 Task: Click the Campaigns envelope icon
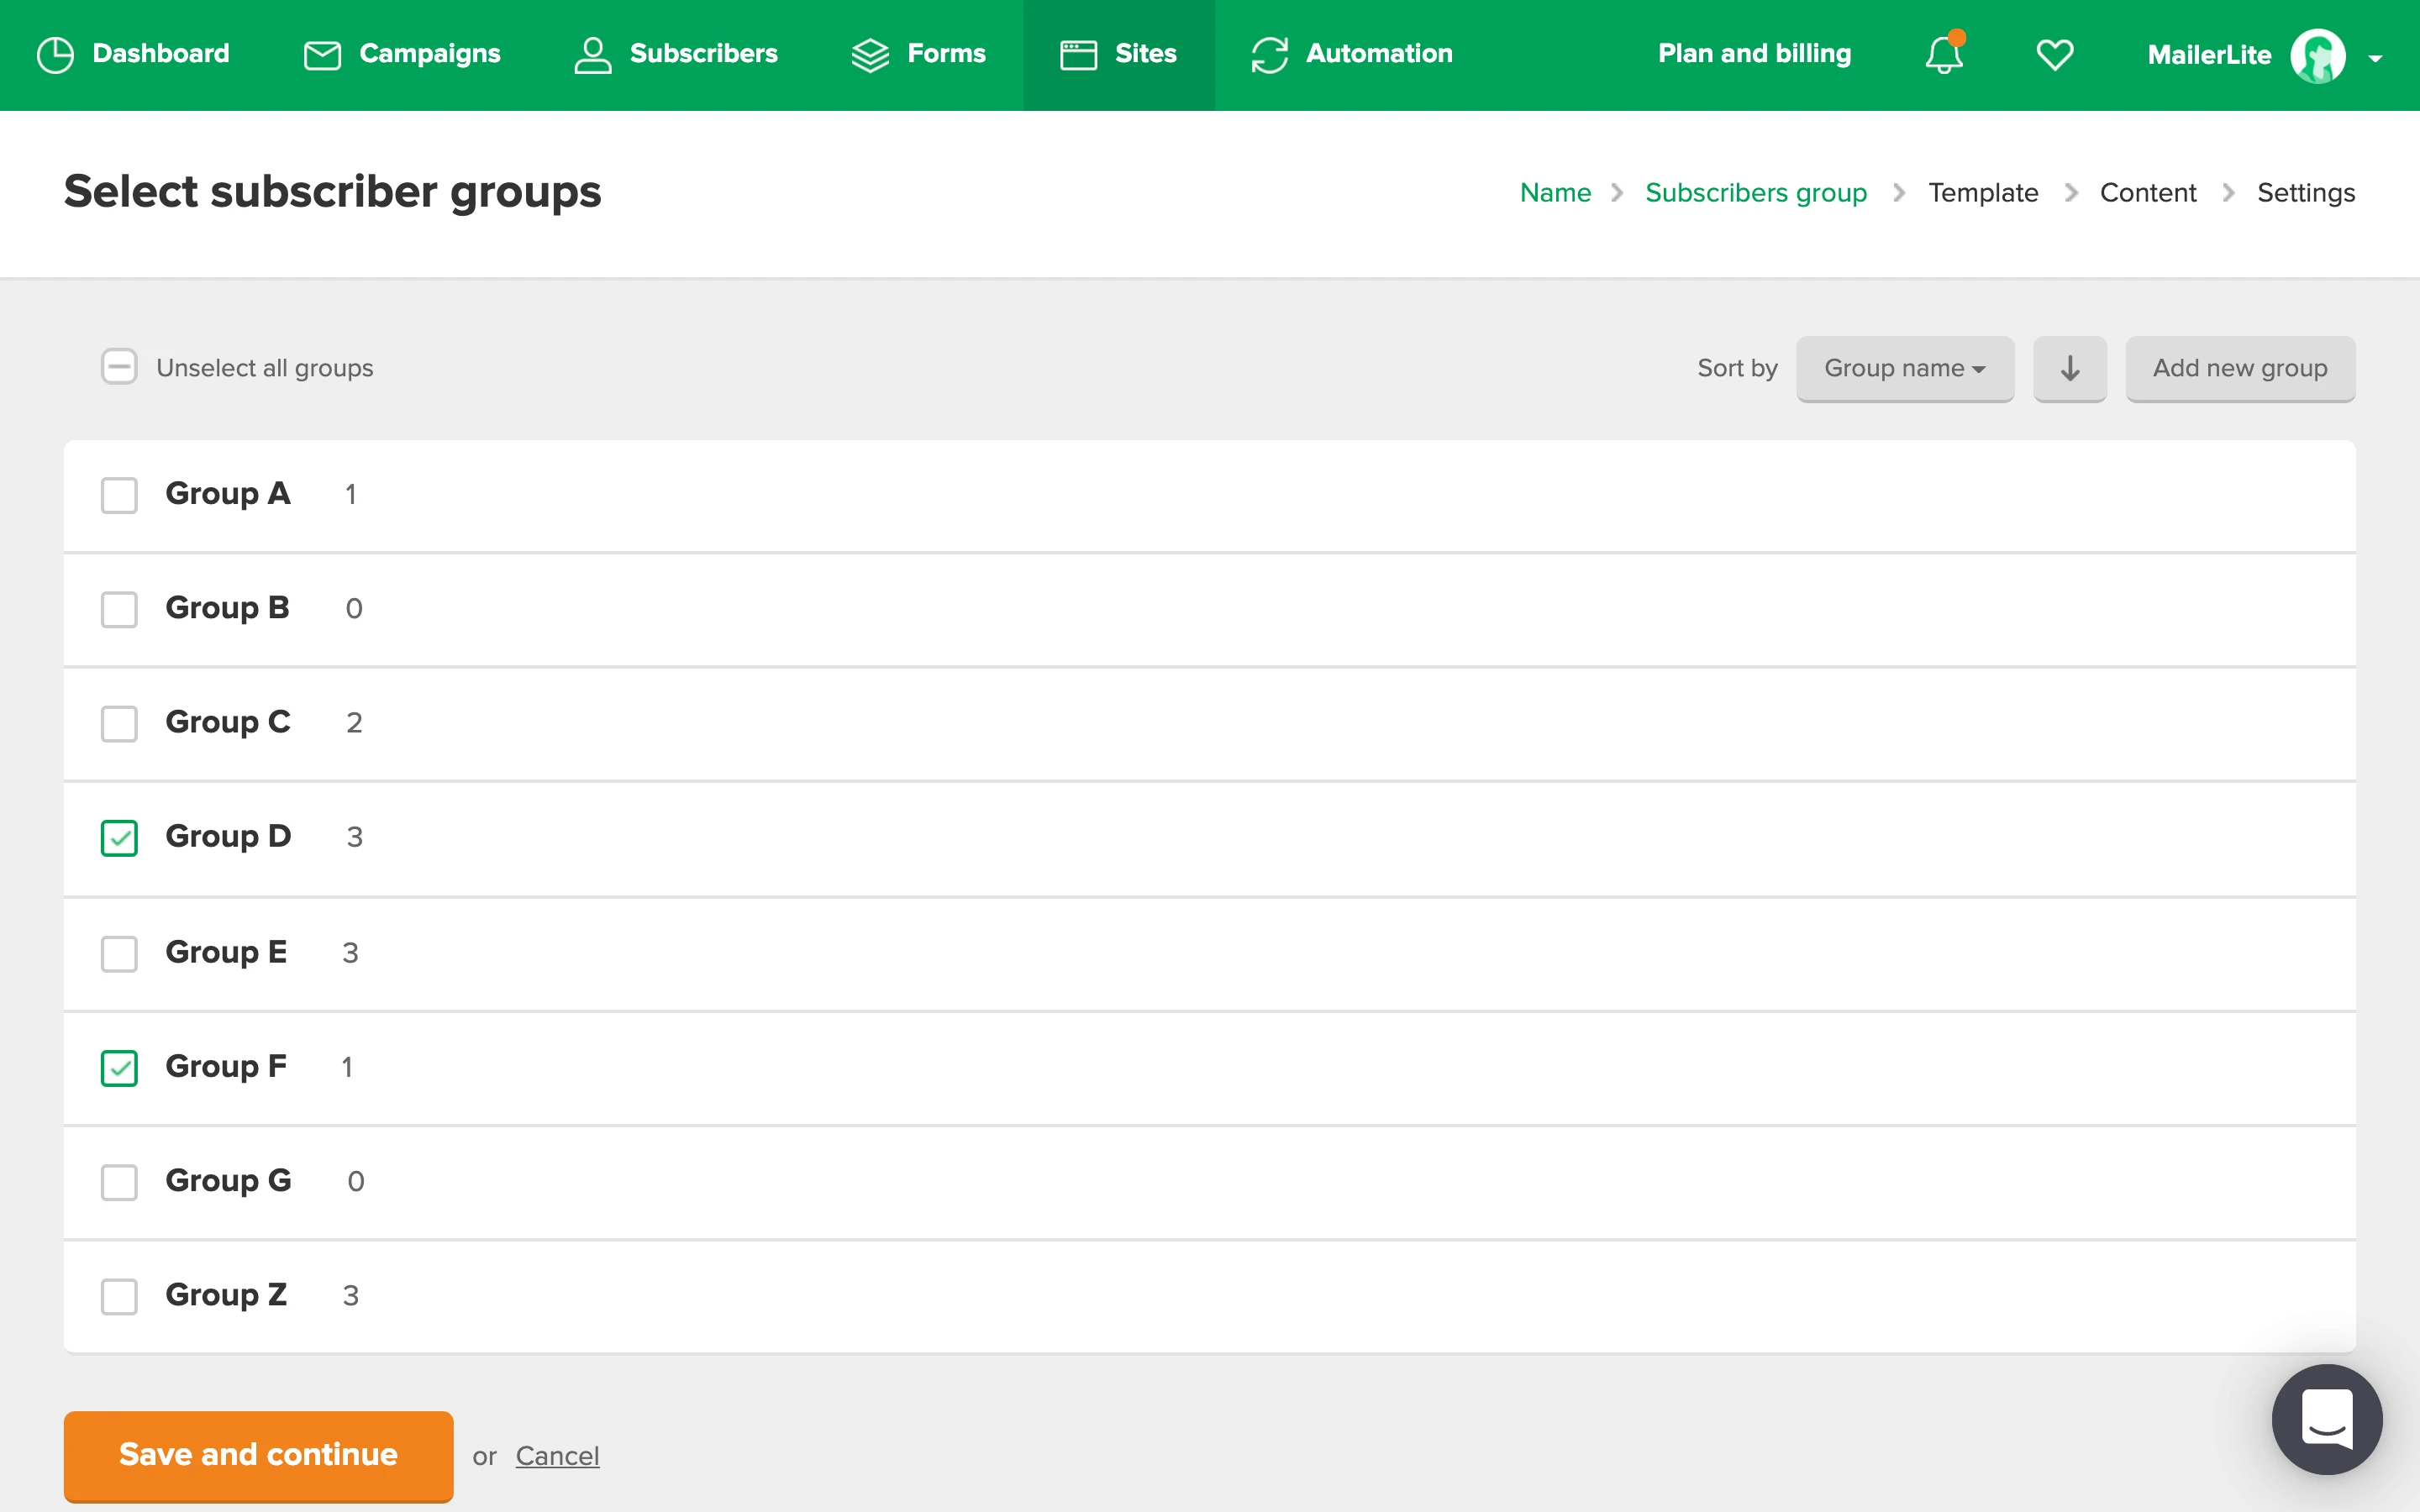coord(322,54)
